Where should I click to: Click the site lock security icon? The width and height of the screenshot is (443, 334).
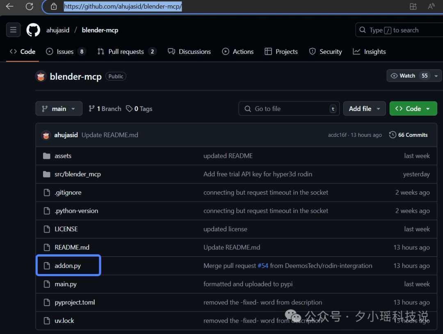click(x=54, y=7)
